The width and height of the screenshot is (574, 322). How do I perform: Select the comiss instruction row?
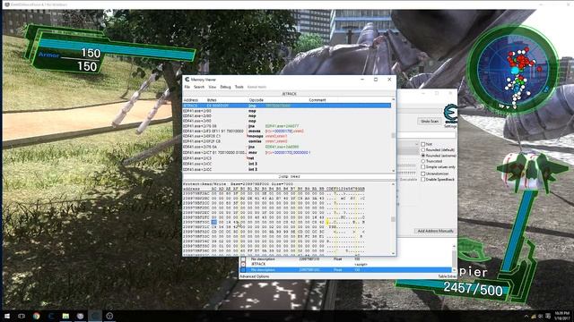(x=287, y=141)
